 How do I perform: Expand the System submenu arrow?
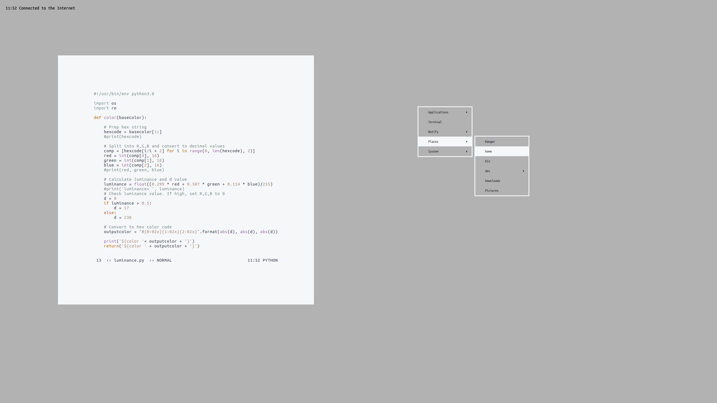(x=467, y=151)
